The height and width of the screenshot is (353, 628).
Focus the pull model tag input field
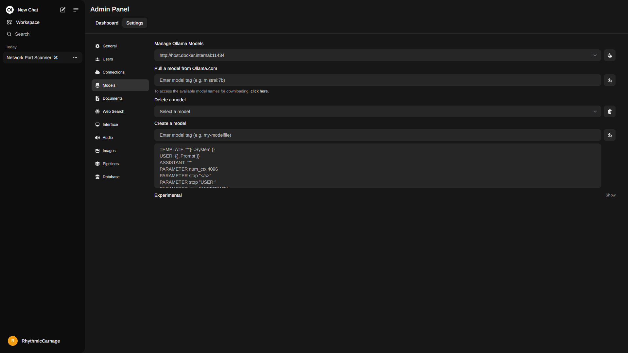(x=378, y=80)
